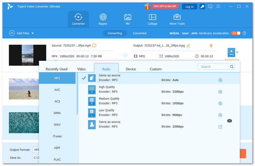Screen dimensions: 255x166
Task: Go to the Converted list
Action: [140, 33]
